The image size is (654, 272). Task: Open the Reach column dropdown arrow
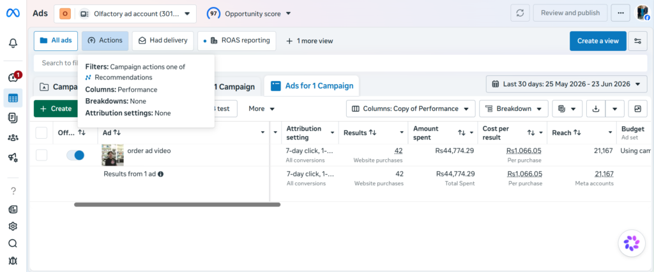pos(610,132)
